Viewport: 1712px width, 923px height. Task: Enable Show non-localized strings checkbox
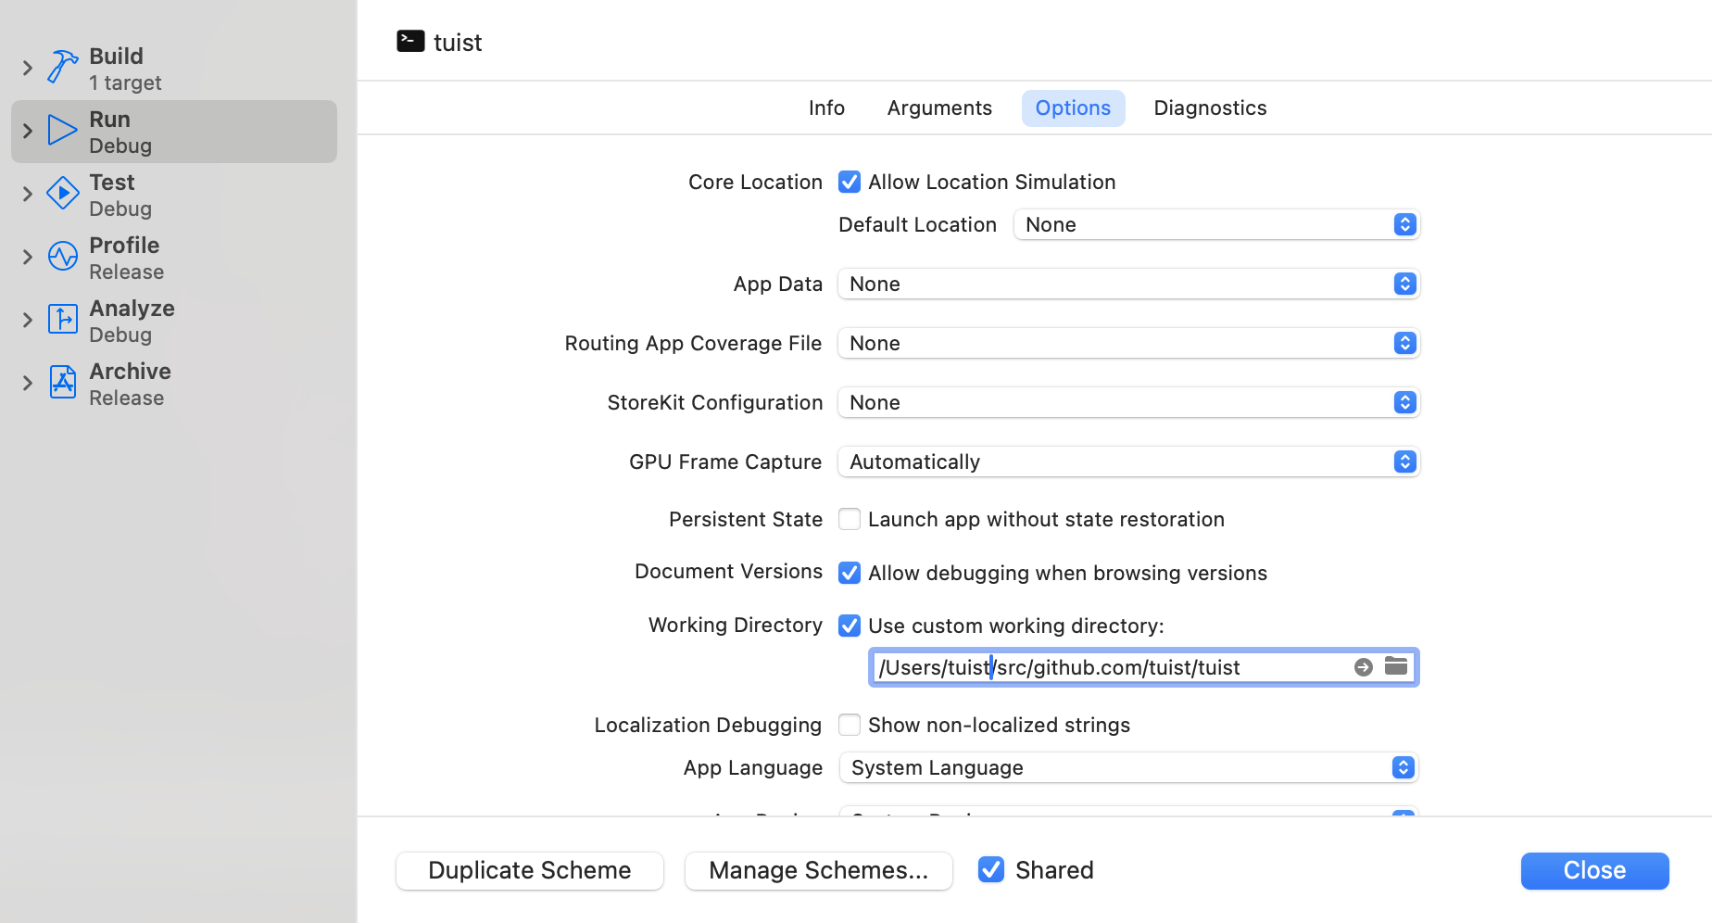[850, 725]
